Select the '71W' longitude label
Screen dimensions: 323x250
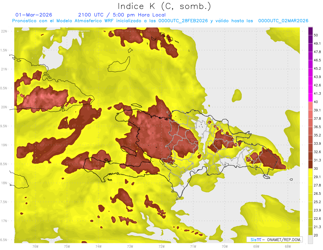tap(193, 246)
